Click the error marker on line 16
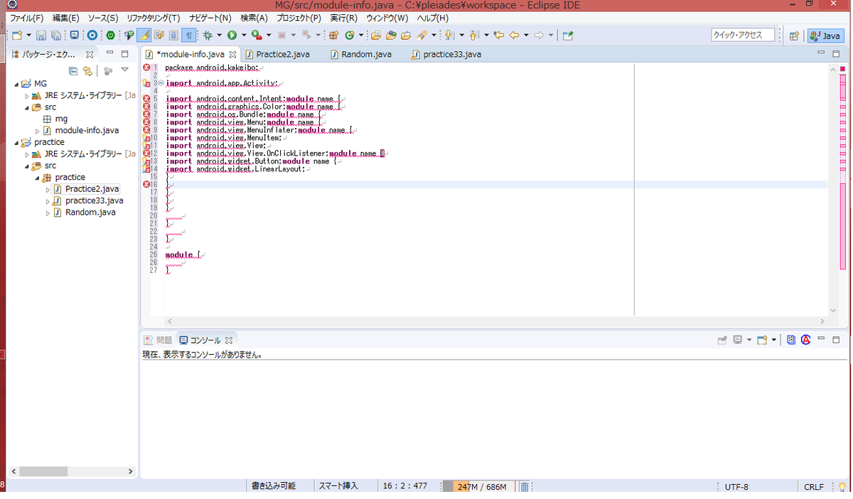Screen dimensions: 853x499 tap(146, 185)
